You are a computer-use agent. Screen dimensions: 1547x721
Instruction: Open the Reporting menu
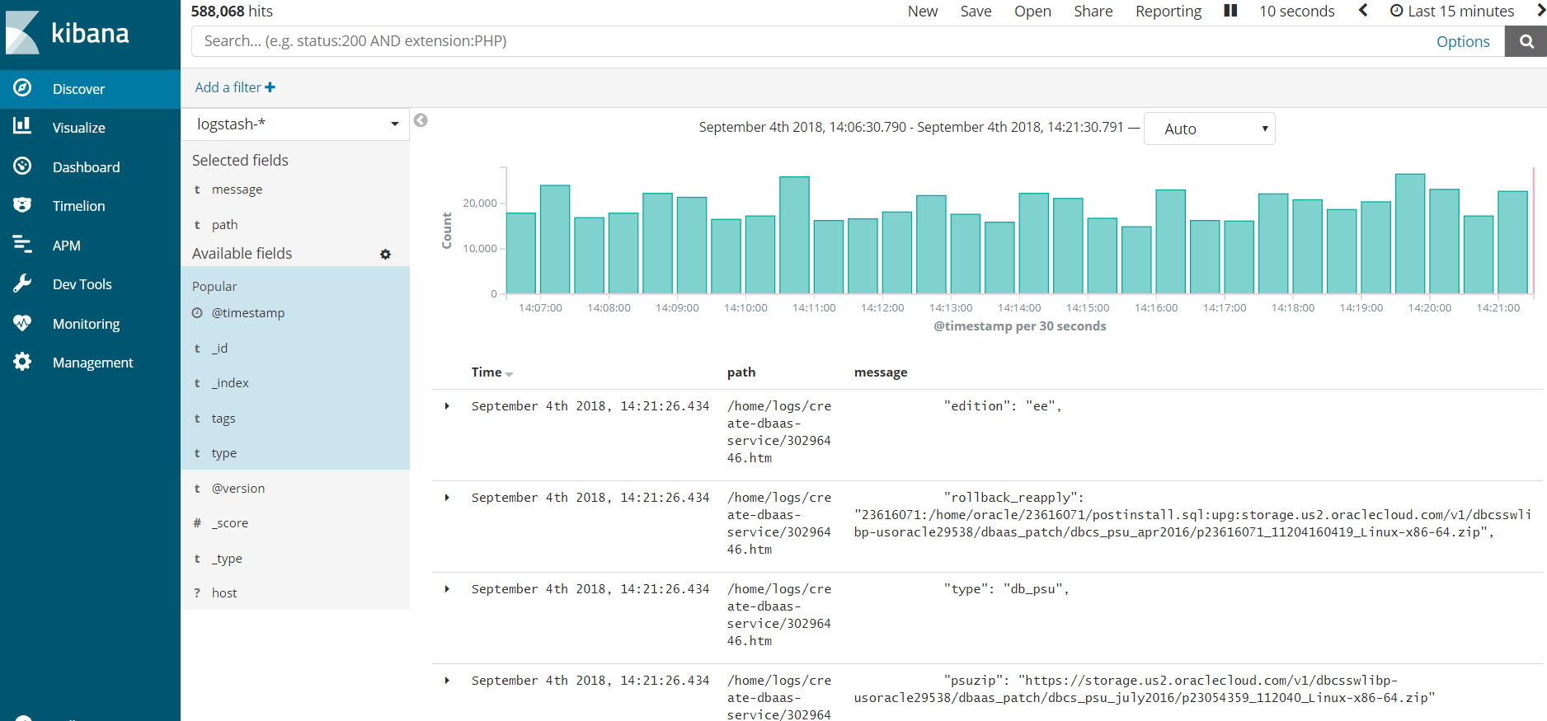pos(1168,12)
